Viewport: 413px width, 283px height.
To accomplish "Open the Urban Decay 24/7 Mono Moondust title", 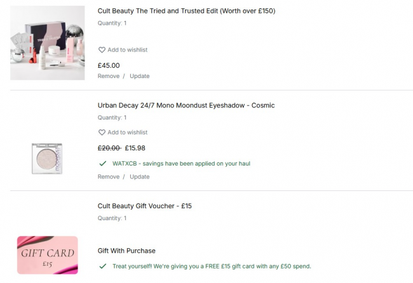I will click(x=186, y=105).
